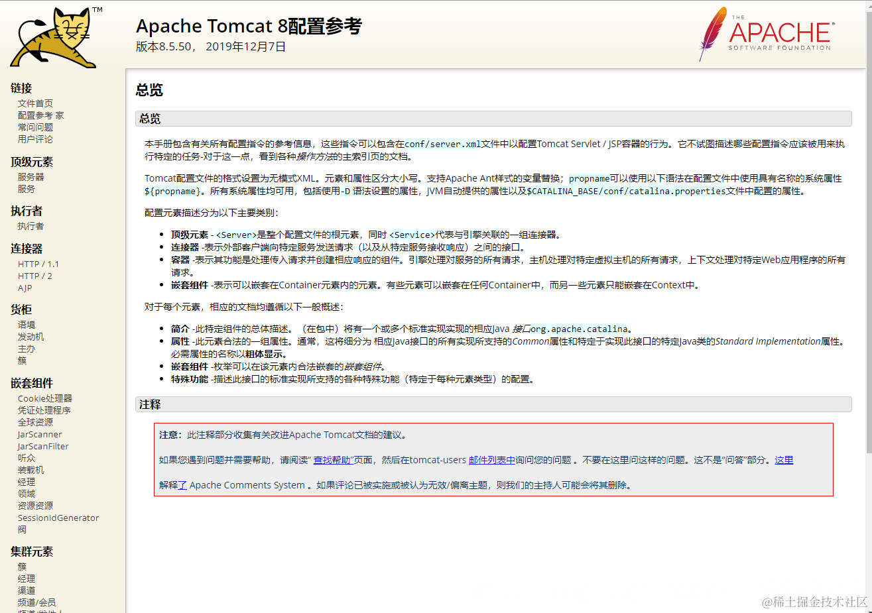Open the HTTP / 2 connector link

35,276
